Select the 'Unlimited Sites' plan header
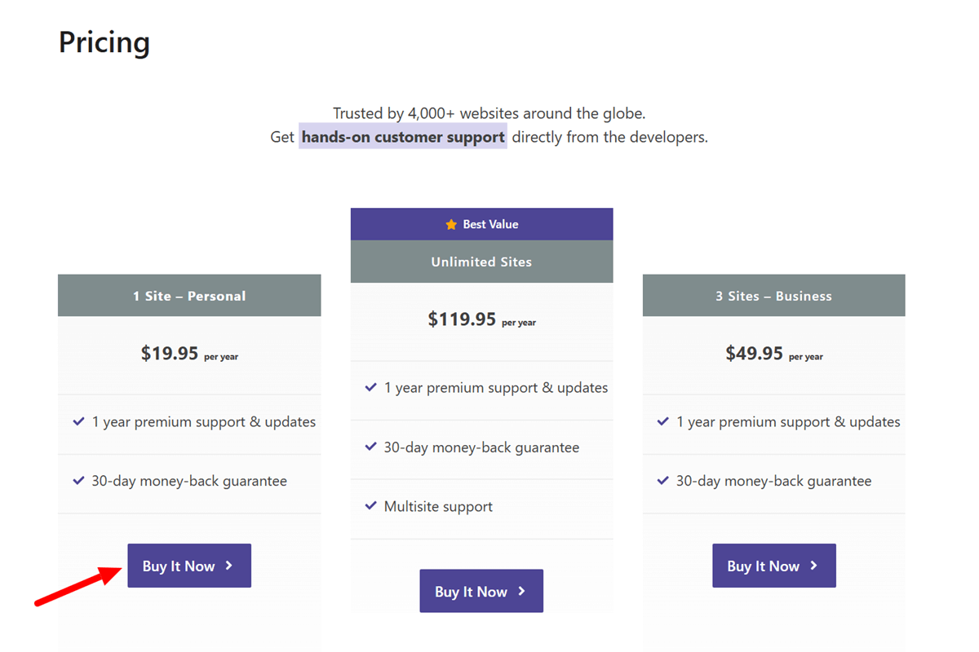979x652 pixels. pyautogui.click(x=481, y=262)
